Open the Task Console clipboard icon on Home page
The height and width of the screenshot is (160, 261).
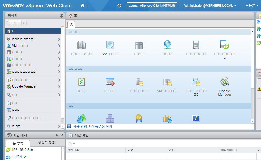pos(82,82)
